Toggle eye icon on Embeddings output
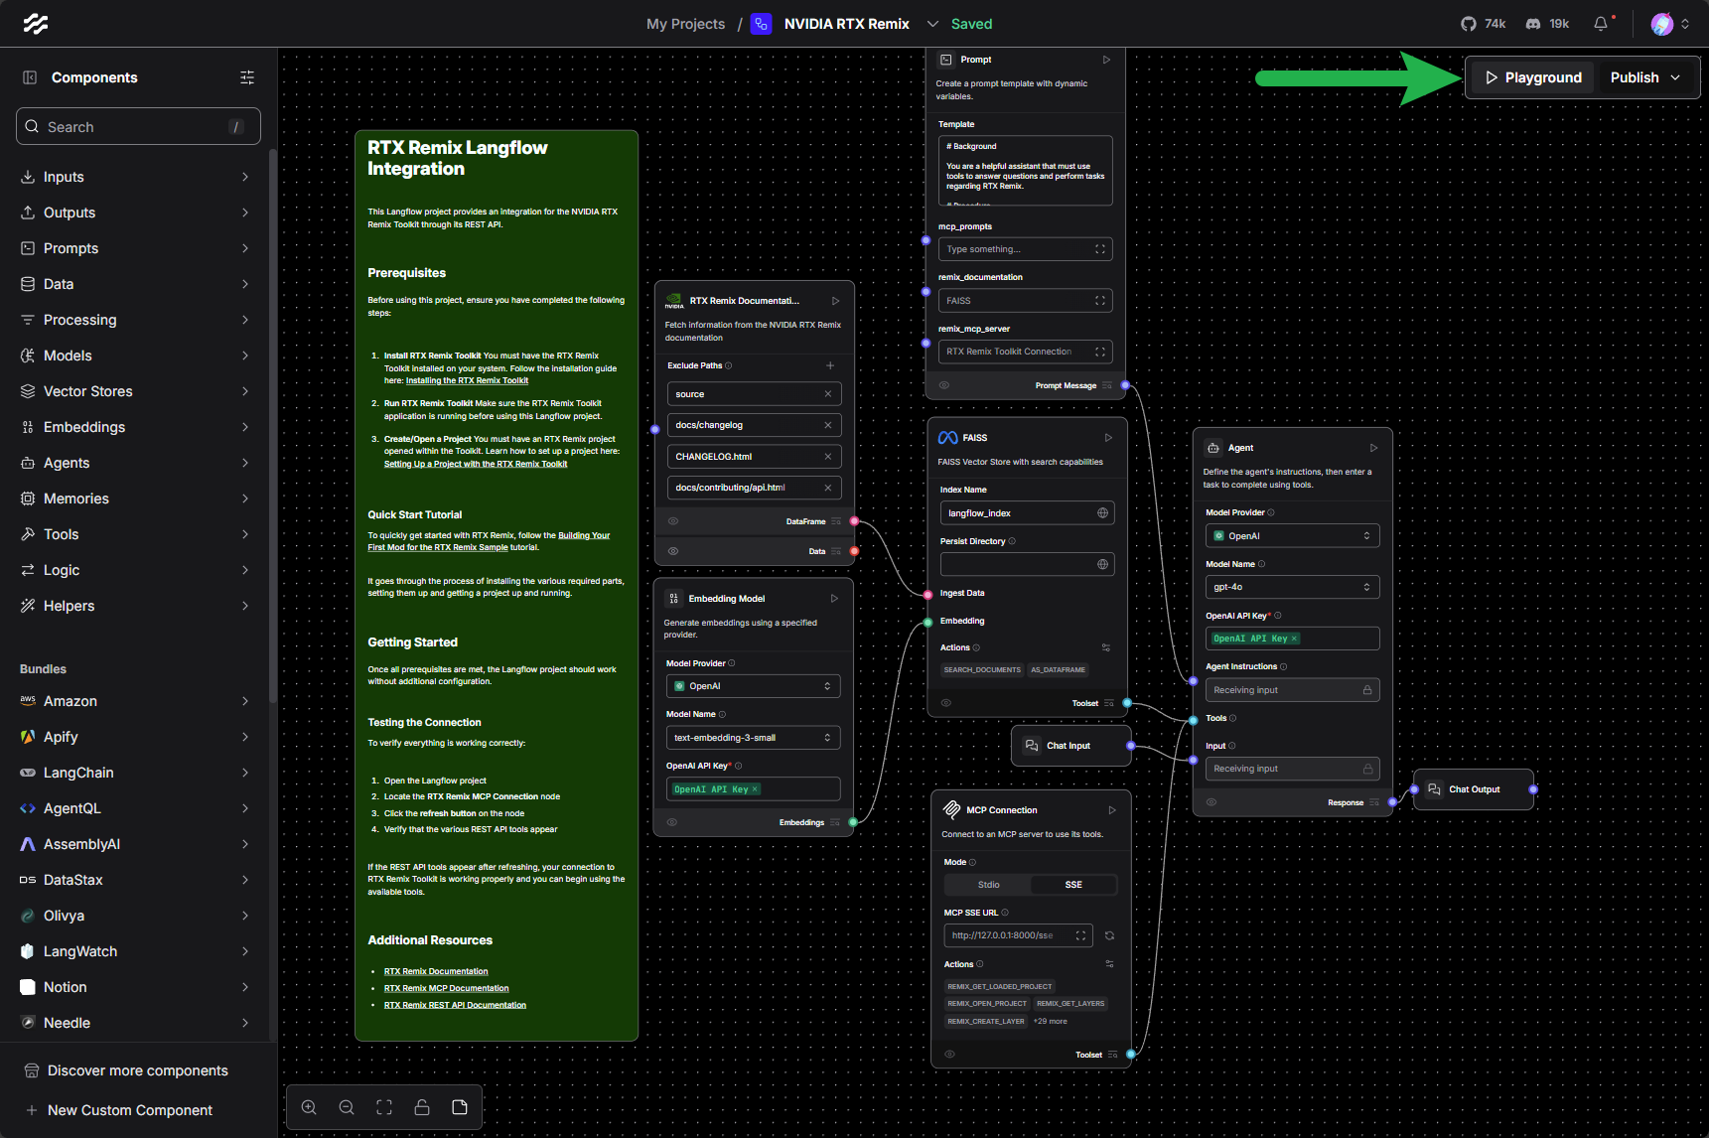 coord(672,822)
